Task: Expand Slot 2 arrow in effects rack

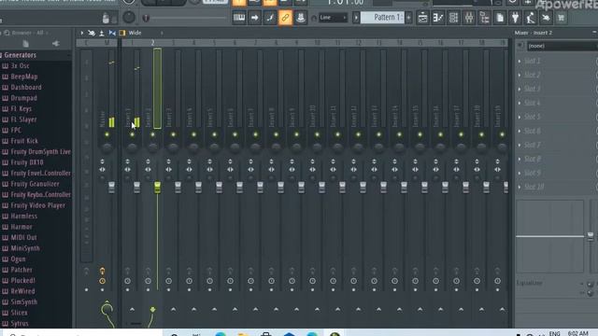Action: (x=520, y=75)
